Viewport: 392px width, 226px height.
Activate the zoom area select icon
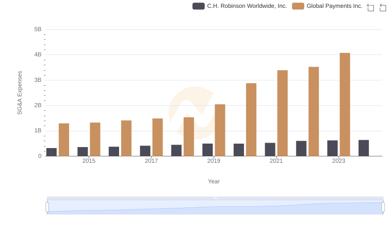point(370,7)
